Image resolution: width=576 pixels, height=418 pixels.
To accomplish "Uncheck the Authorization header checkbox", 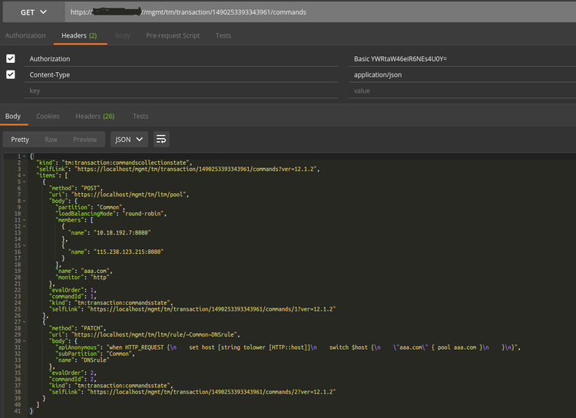I will [11, 59].
